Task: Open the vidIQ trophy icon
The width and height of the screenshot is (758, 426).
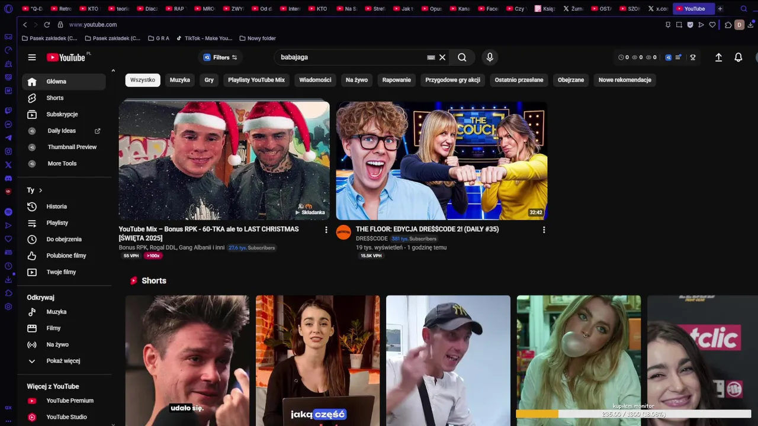Action: click(693, 57)
